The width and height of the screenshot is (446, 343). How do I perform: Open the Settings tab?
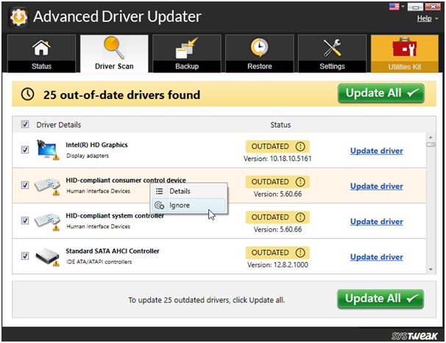coord(332,54)
